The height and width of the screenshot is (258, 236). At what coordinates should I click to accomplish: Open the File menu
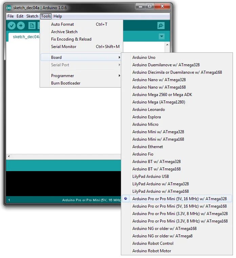(10, 16)
